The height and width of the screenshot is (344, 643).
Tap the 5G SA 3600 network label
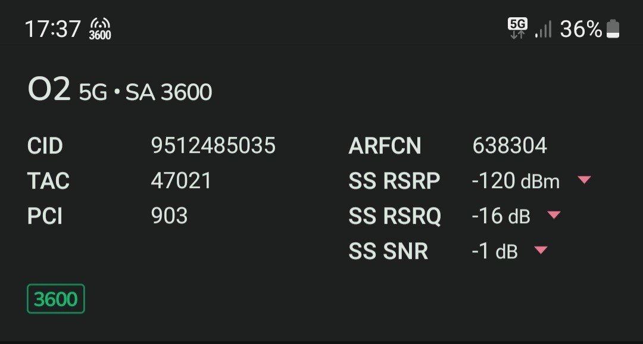coord(146,92)
